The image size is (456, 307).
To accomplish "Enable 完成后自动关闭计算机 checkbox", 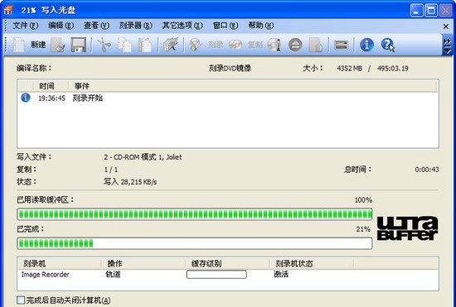I will [x=21, y=300].
